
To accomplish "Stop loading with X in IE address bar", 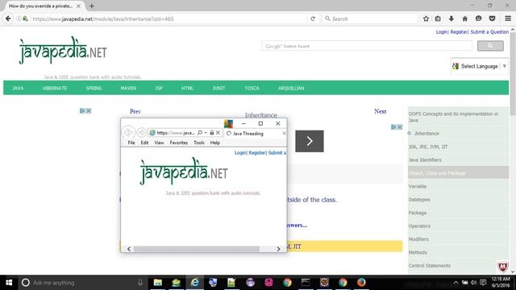I will pos(218,133).
